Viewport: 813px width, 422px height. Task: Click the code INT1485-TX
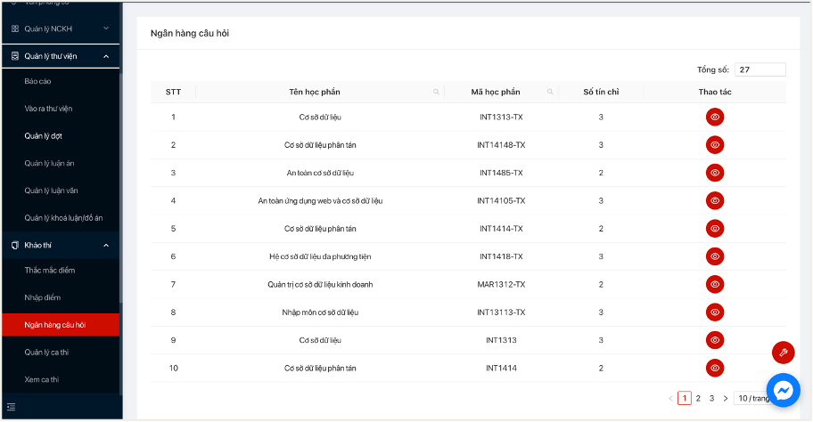pos(501,173)
